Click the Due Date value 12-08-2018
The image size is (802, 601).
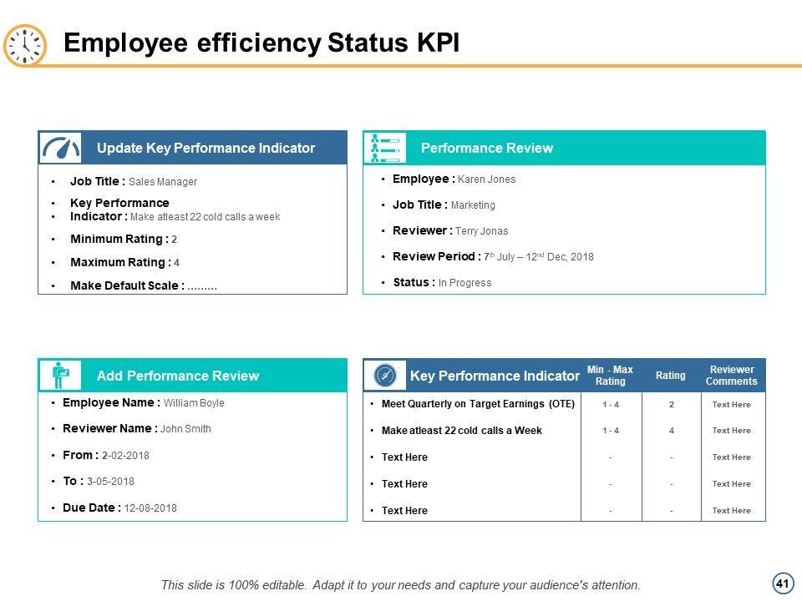pos(150,508)
